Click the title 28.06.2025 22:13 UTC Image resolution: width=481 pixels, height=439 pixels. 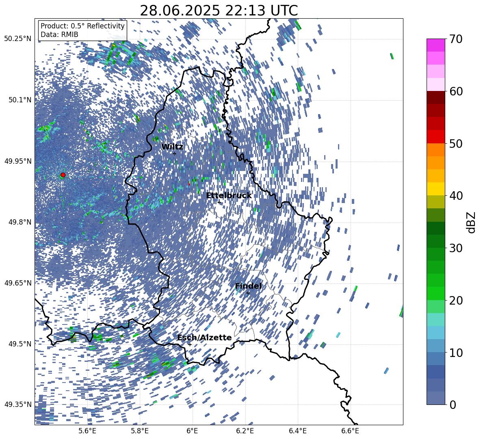point(219,11)
